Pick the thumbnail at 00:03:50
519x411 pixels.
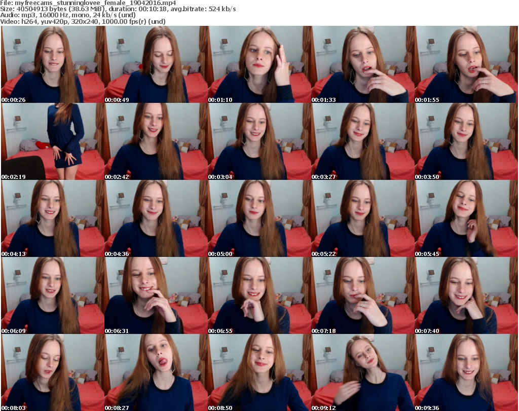(466, 141)
